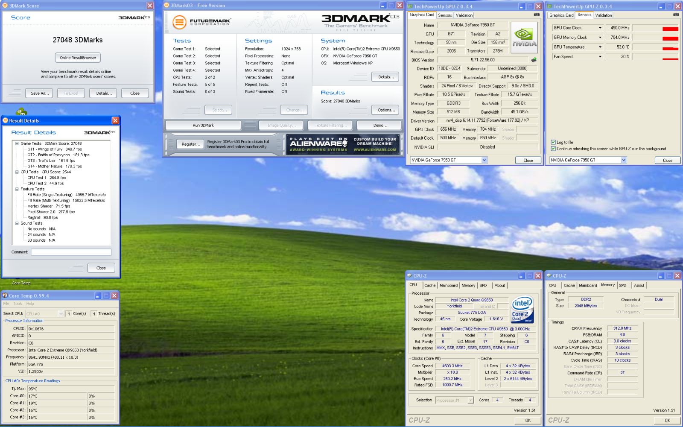Open SPD tab in the right CPU-Z window
The image size is (683, 427).
point(623,285)
